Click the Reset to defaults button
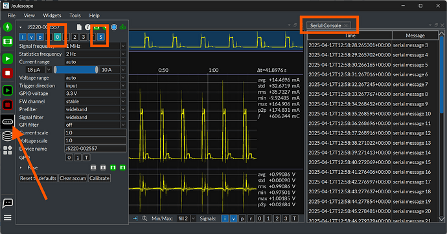 [x=38, y=178]
